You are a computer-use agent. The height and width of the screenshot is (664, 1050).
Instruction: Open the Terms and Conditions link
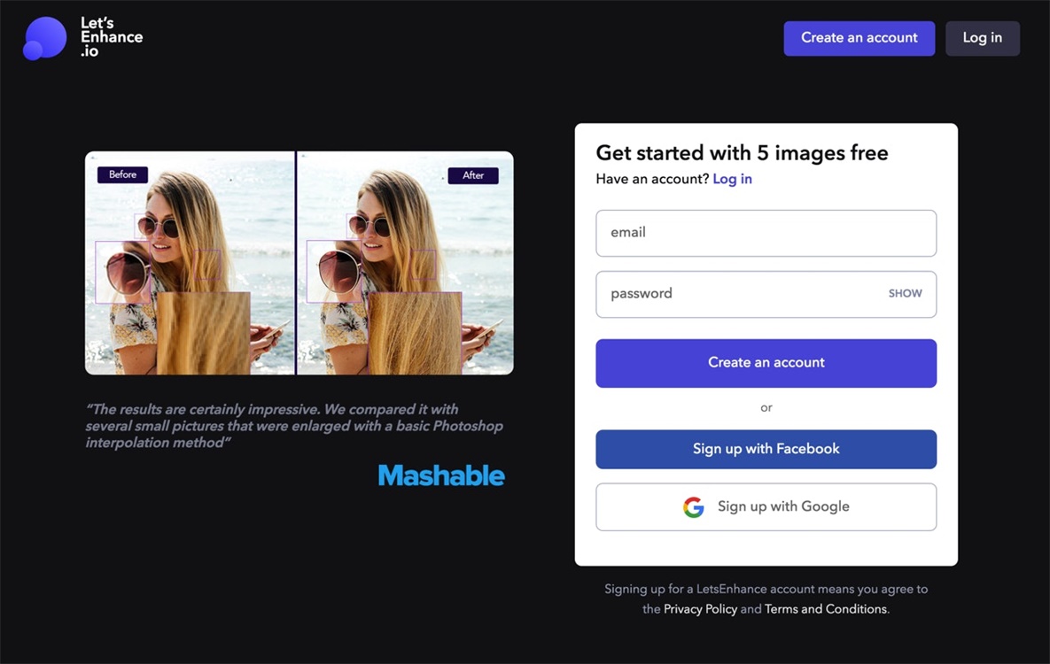coord(825,609)
